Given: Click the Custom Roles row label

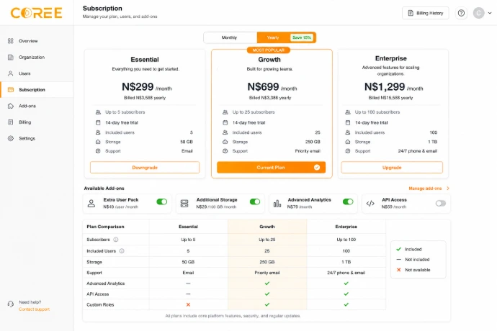Looking at the screenshot, I should 100,304.
